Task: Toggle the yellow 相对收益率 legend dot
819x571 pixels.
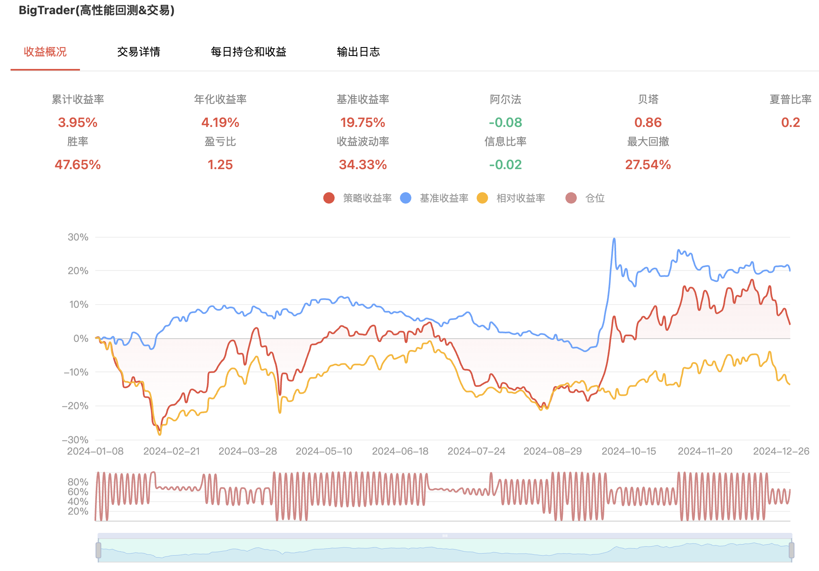Action: pyautogui.click(x=482, y=198)
